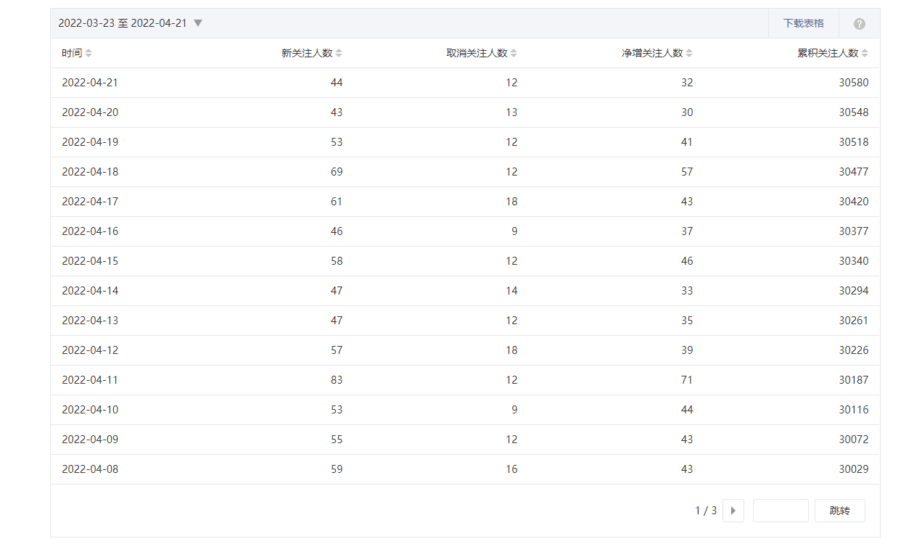Click the 累积关注人数 column header label
The image size is (914, 544).
tap(828, 54)
